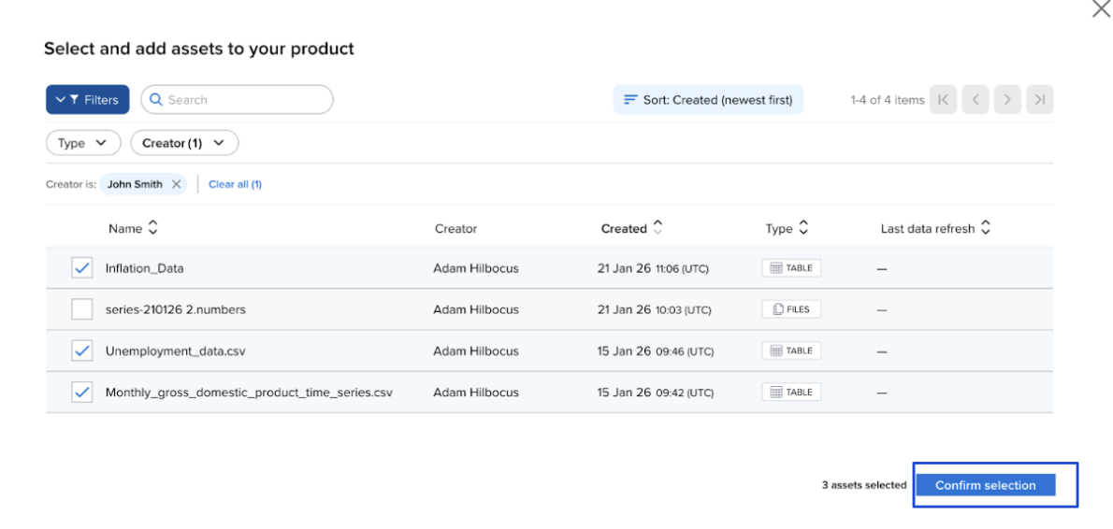This screenshot has height=529, width=1113.
Task: Toggle the Filters button
Action: click(x=87, y=100)
